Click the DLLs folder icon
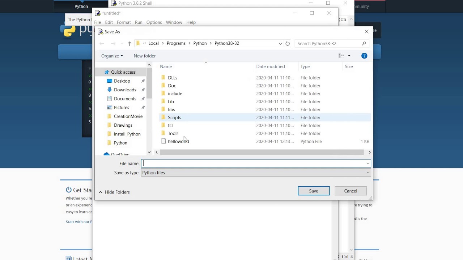 click(163, 78)
